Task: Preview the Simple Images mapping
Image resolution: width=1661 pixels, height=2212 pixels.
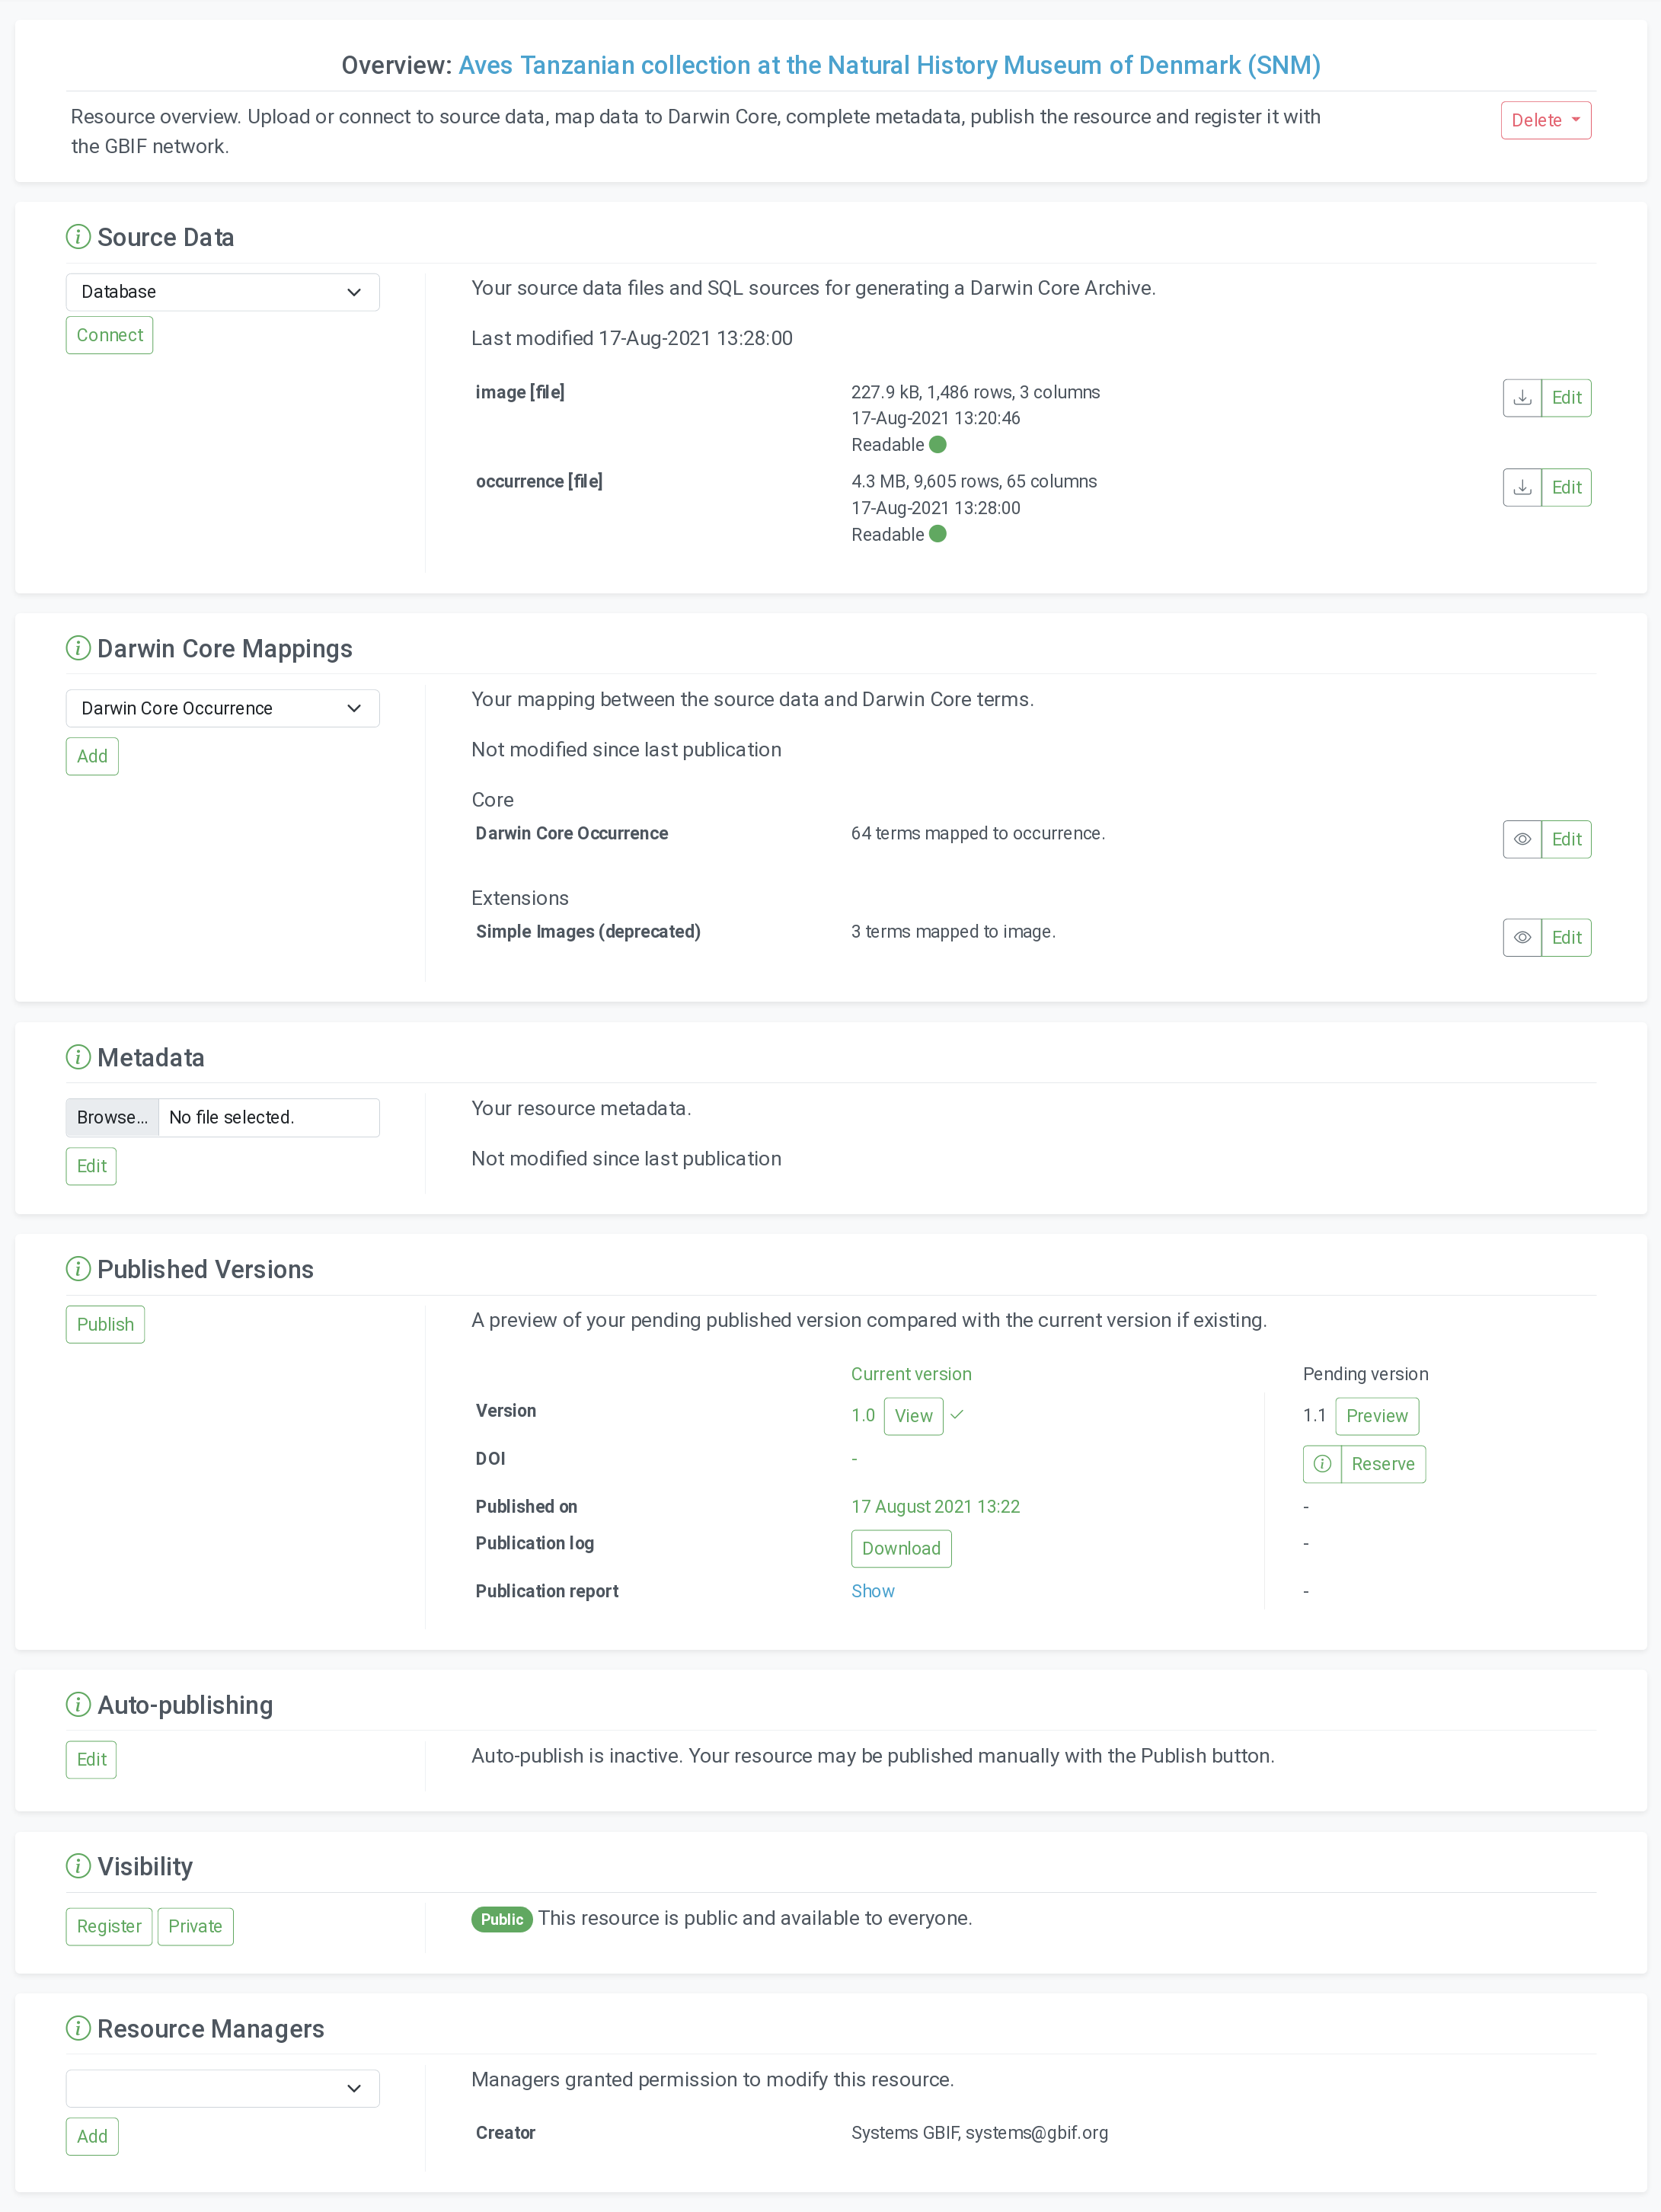Action: [1521, 937]
